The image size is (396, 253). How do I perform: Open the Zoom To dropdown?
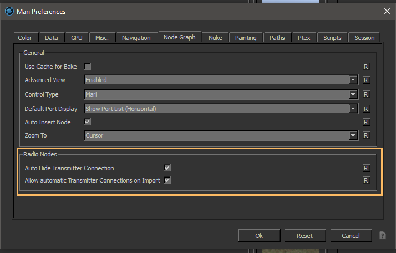(x=353, y=135)
